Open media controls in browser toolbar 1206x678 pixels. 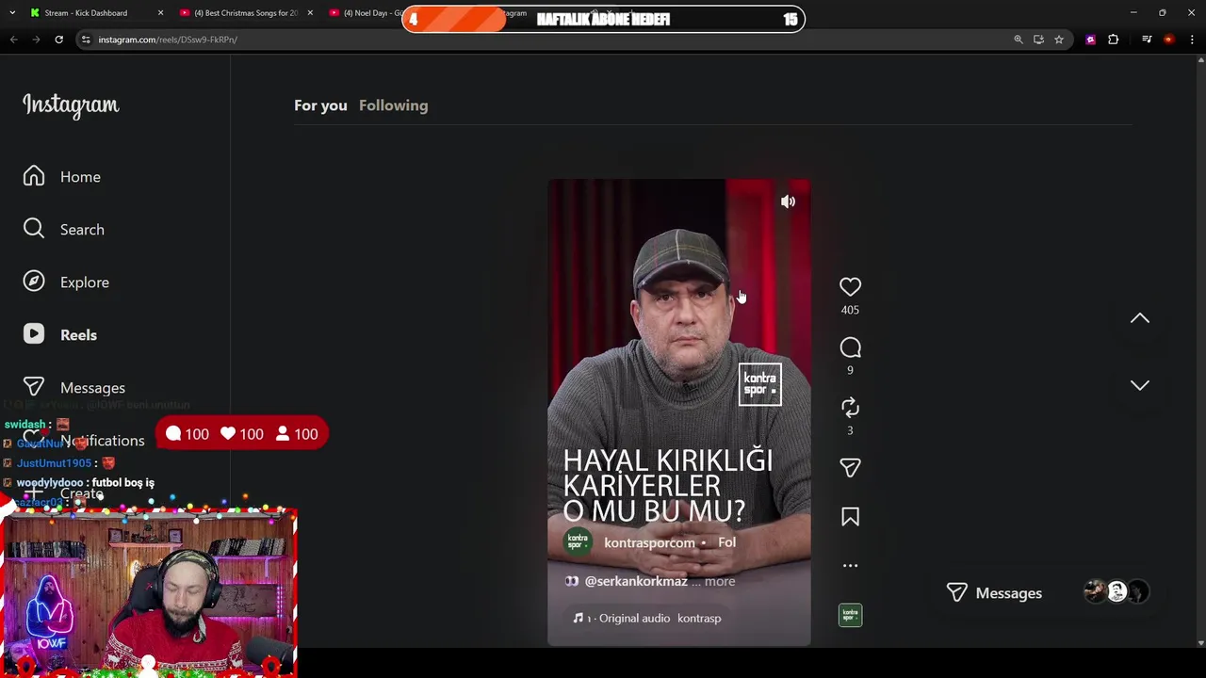pos(1147,40)
